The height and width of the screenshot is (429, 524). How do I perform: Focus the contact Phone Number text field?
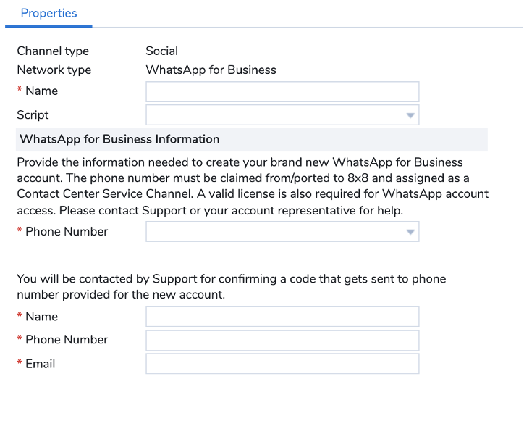point(282,341)
